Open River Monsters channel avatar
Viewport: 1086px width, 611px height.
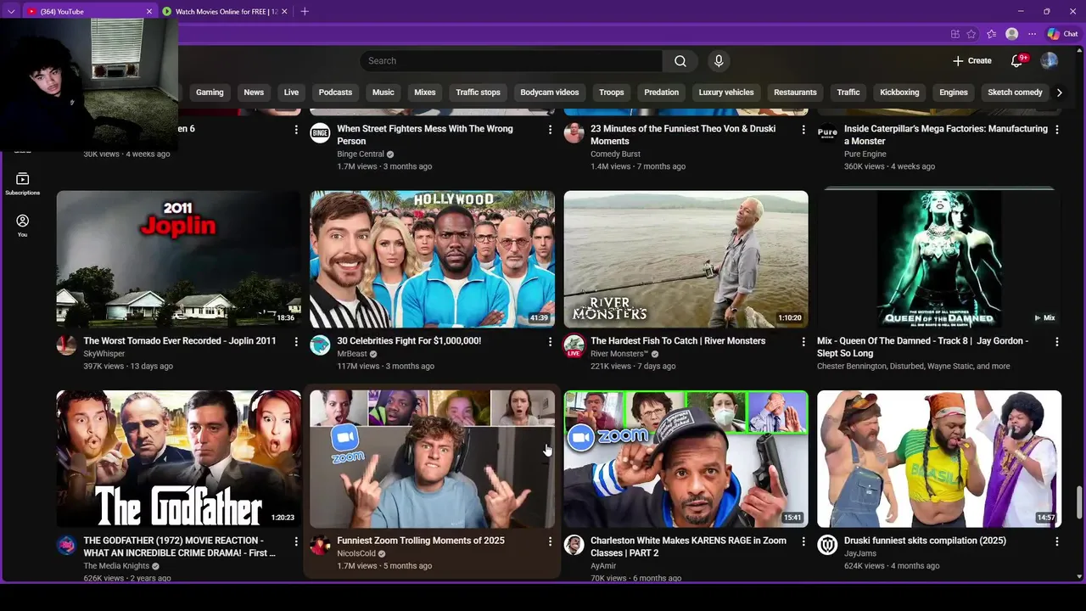(x=574, y=345)
